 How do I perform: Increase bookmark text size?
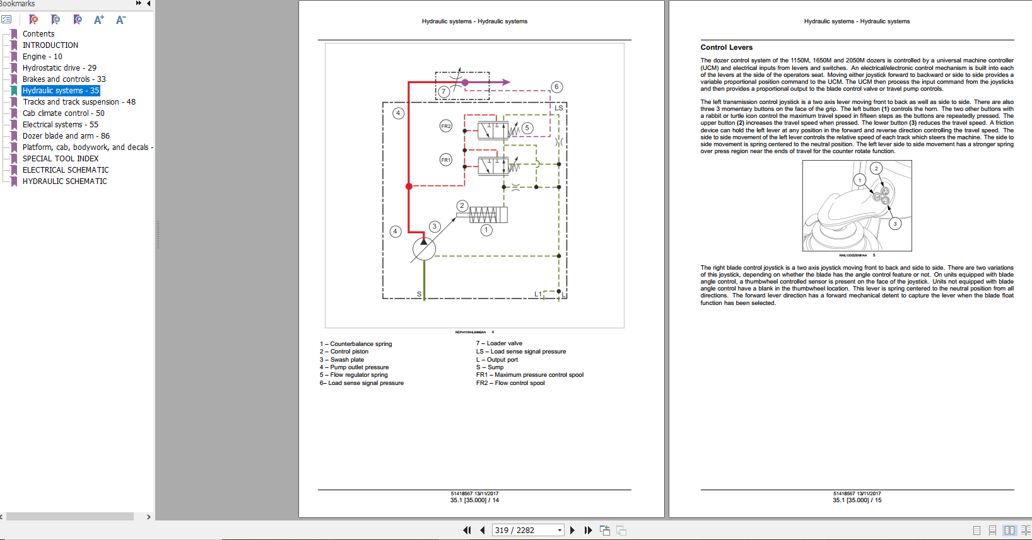(98, 20)
